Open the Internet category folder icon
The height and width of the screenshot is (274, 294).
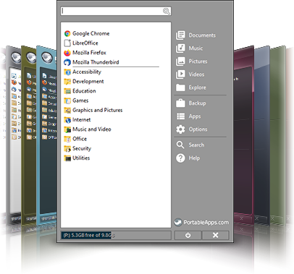click(x=67, y=120)
